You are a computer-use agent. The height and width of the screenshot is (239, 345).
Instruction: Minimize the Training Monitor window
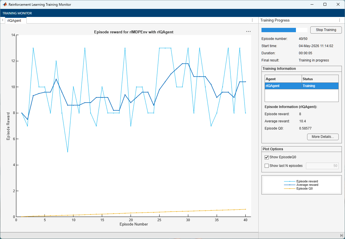[312, 4]
